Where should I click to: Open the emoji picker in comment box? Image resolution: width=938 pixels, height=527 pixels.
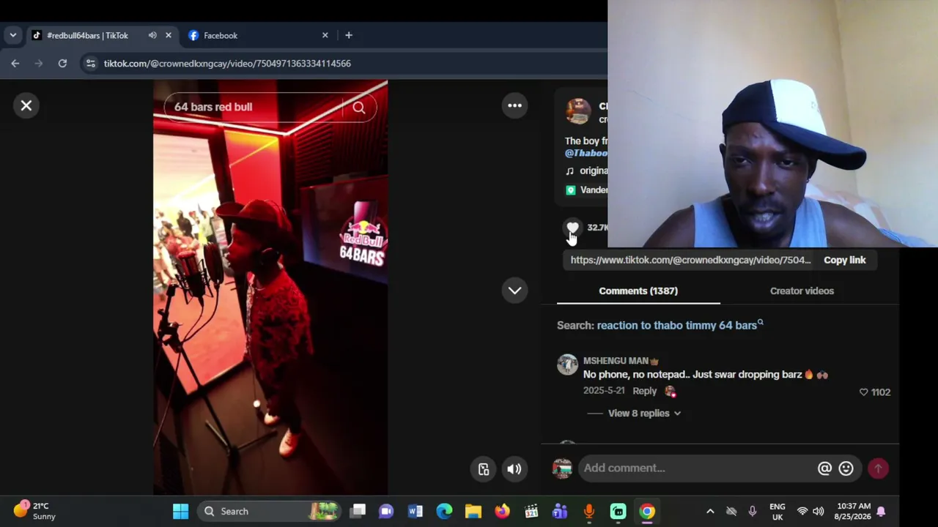click(x=846, y=468)
